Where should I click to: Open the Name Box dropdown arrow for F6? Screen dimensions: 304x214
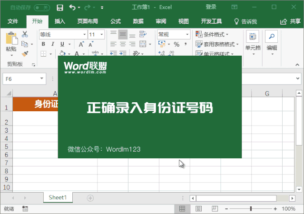41,78
